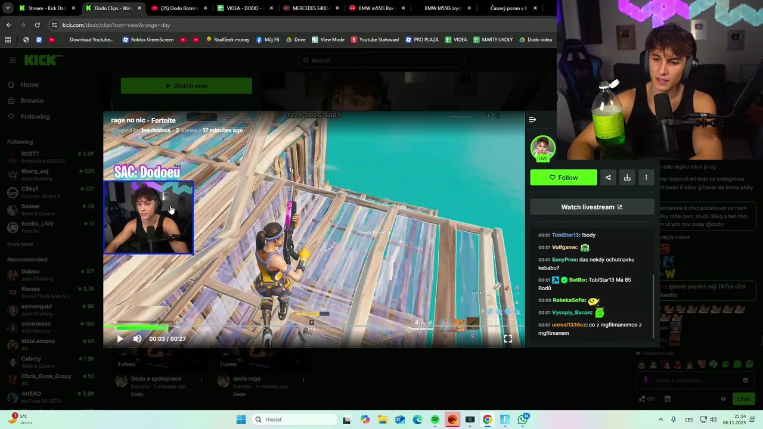Open Spotify from taskbar

tap(435, 419)
